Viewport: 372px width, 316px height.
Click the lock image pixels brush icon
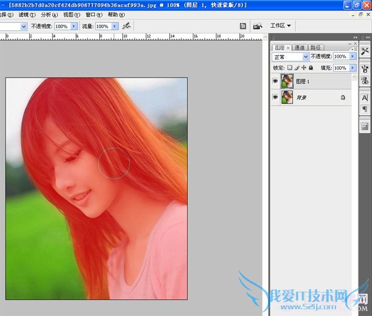[x=296, y=68]
